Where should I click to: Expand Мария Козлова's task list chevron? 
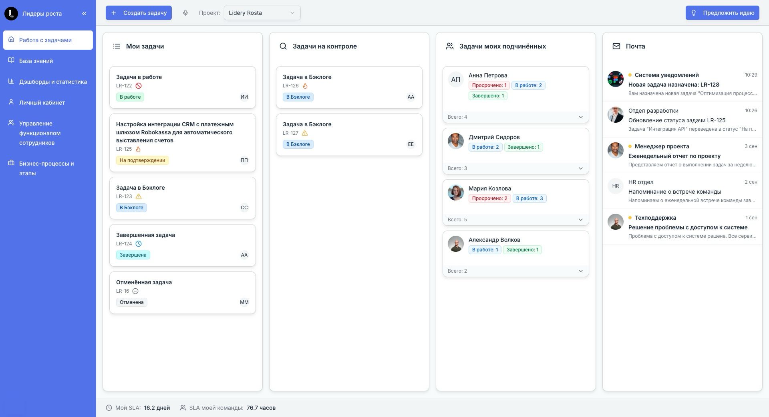tap(581, 220)
